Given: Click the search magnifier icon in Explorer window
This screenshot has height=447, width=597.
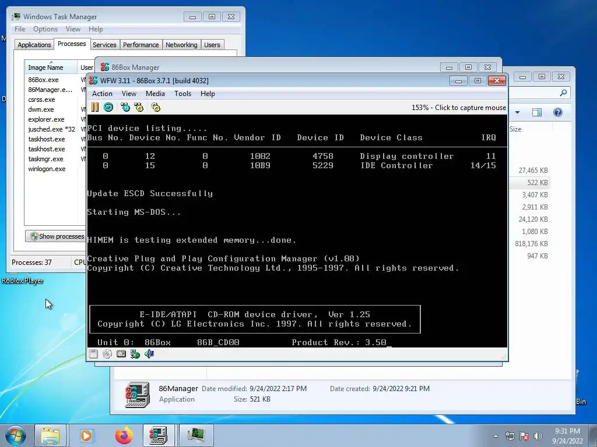Looking at the screenshot, I should pyautogui.click(x=564, y=93).
